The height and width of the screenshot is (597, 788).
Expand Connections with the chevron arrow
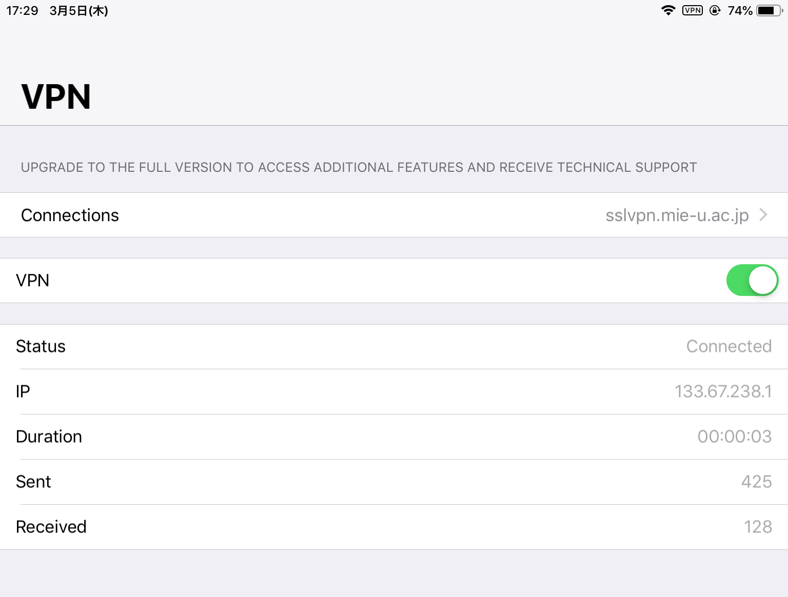click(x=763, y=214)
